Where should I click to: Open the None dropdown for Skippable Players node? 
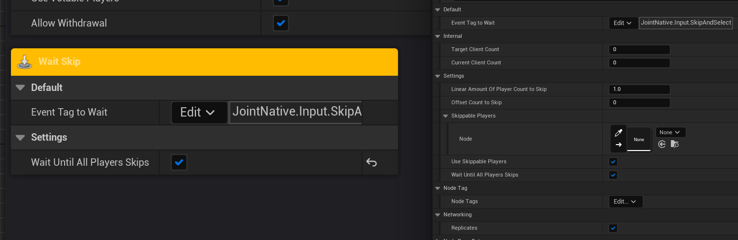670,132
